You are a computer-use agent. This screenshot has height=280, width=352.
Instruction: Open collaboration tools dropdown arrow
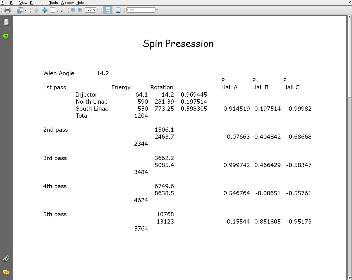[x=25, y=10]
